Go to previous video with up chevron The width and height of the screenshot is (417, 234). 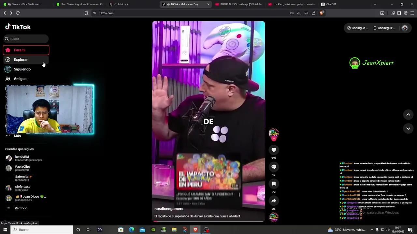click(408, 115)
